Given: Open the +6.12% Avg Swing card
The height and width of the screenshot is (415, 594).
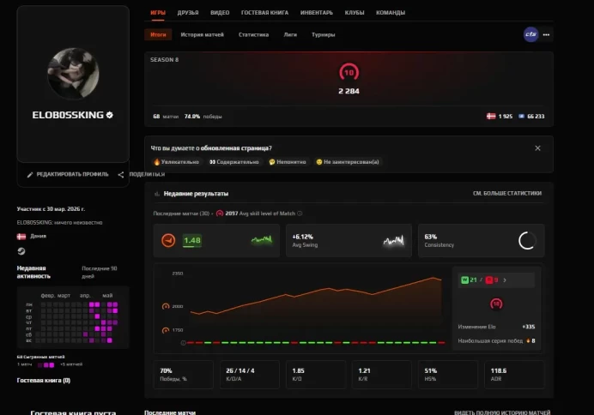Looking at the screenshot, I should [349, 241].
